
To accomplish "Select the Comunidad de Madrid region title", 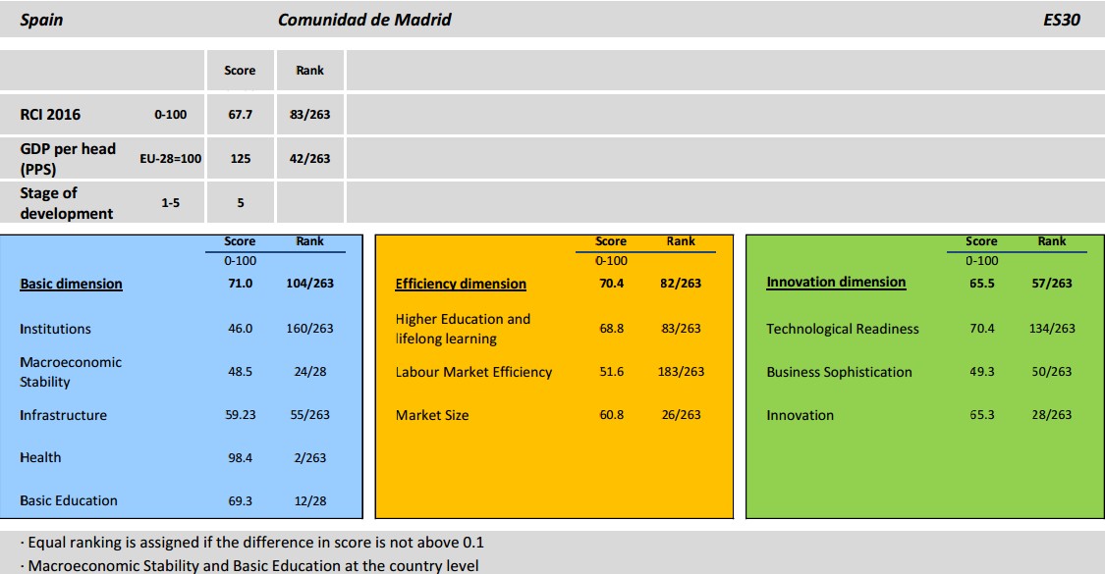I will (364, 20).
